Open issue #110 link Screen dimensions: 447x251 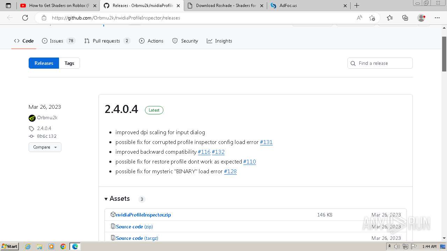(249, 162)
